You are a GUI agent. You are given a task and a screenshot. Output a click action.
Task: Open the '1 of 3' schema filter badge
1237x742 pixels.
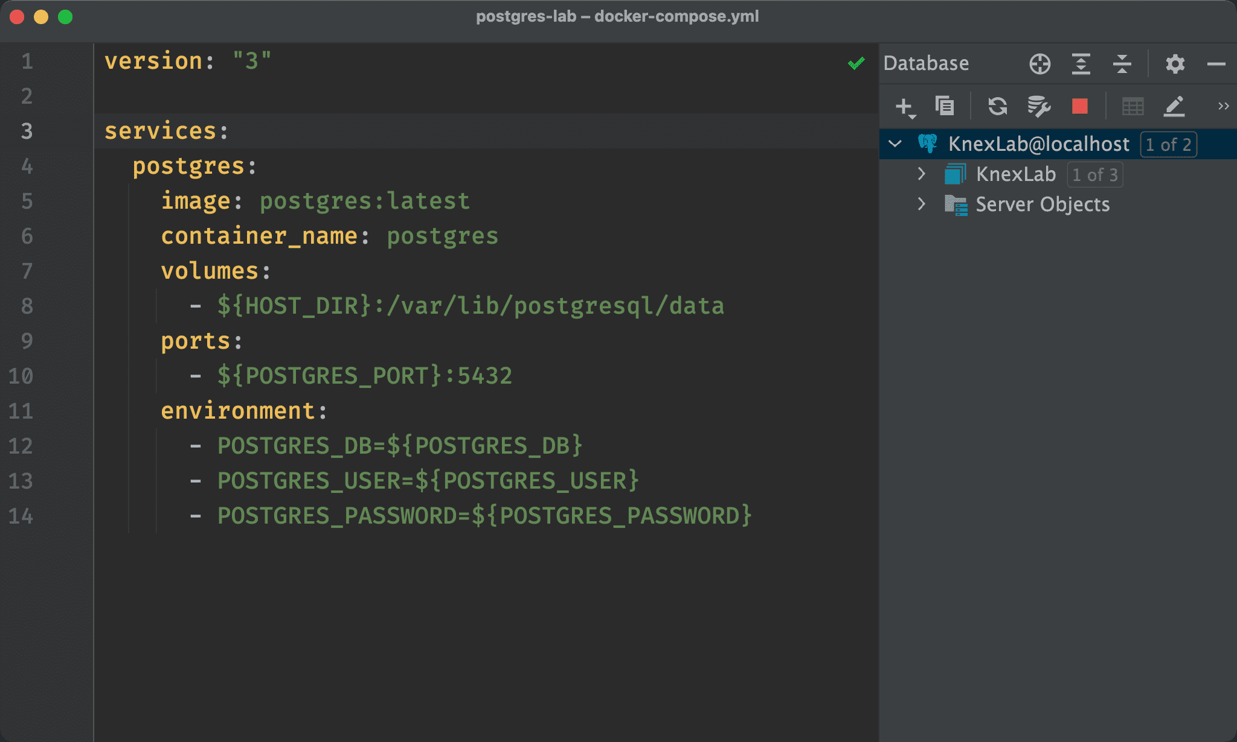point(1094,174)
